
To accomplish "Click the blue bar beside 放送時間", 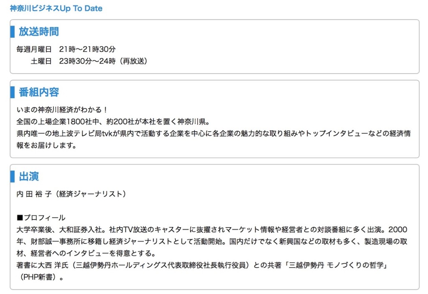I will [x=12, y=31].
